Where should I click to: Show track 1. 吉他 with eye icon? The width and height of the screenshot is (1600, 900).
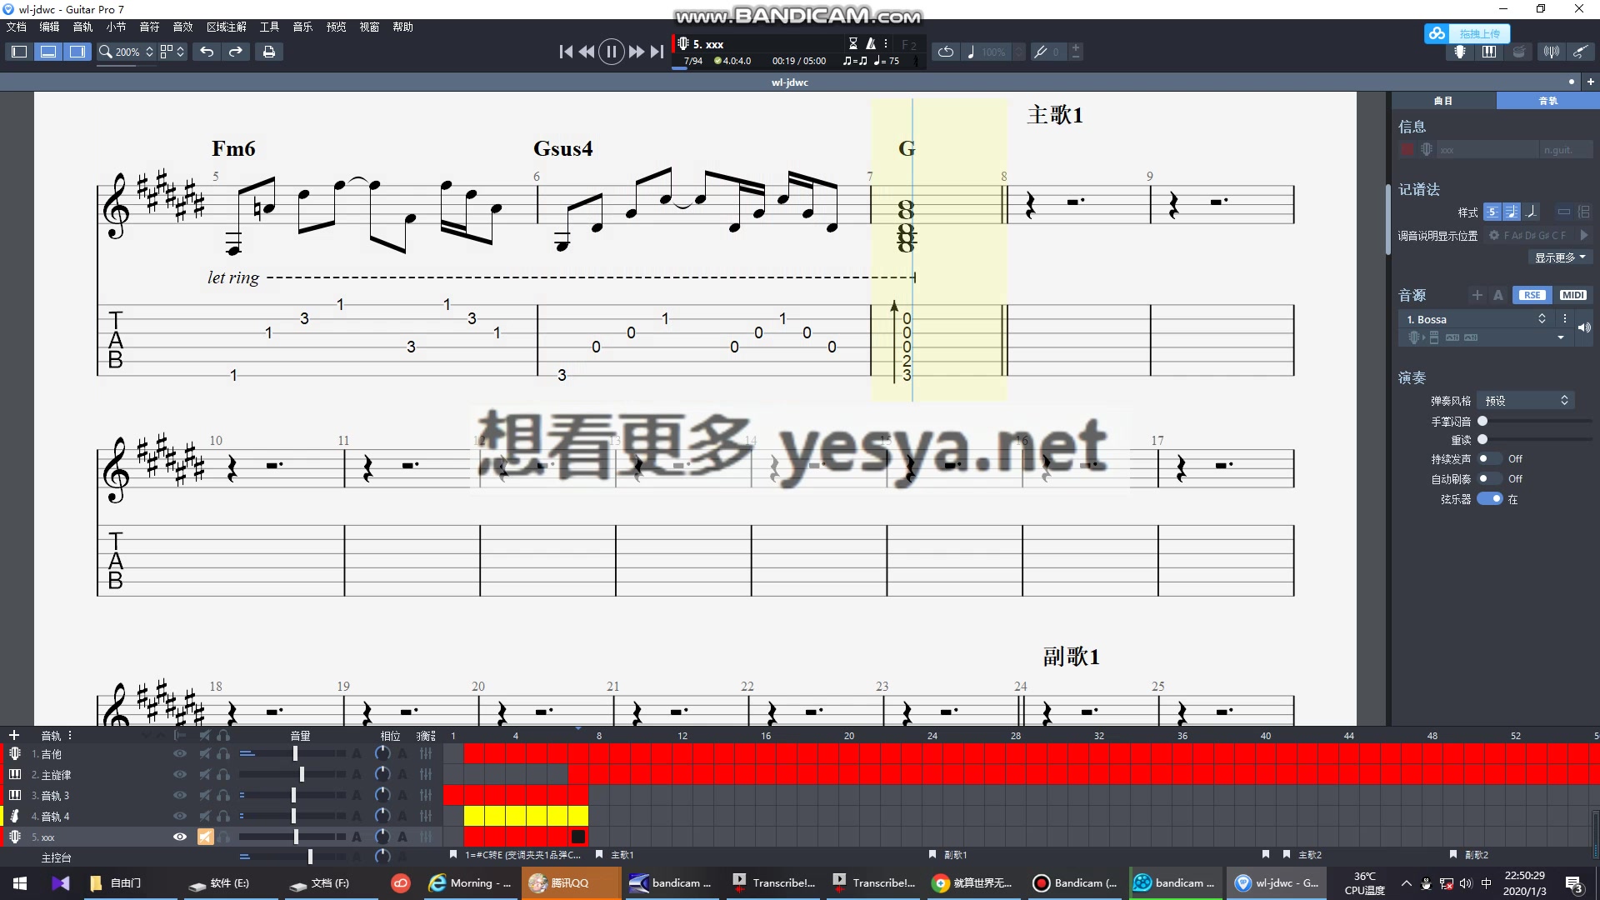(179, 753)
